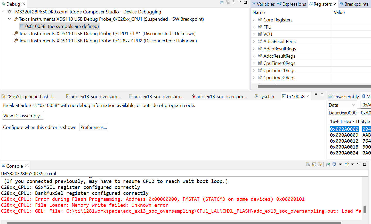Viewport: 371px width, 224px height.
Task: Close the 0x10058 editor tab
Action: coord(308,96)
